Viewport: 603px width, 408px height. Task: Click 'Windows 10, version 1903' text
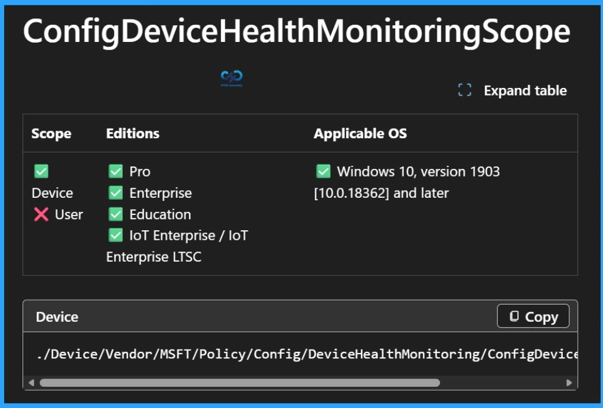point(418,171)
